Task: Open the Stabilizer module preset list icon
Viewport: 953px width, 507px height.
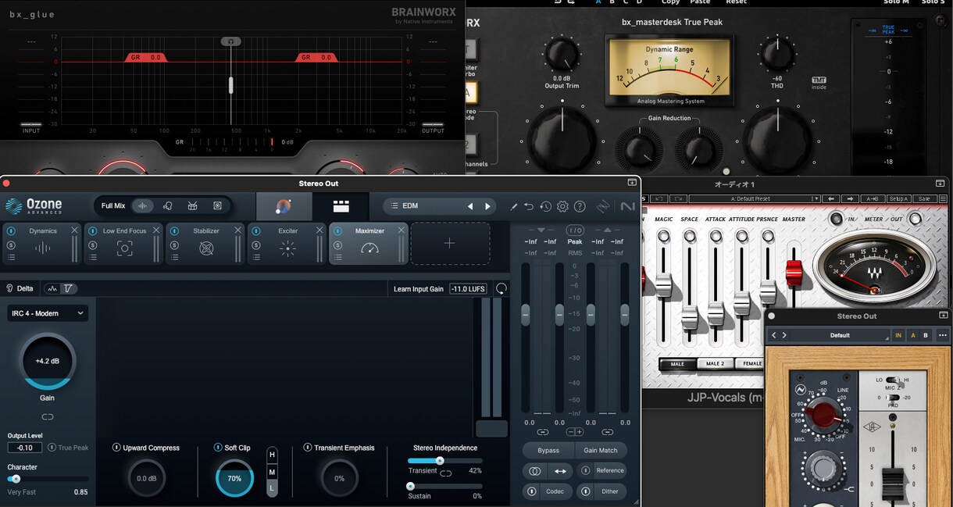Action: point(175,257)
